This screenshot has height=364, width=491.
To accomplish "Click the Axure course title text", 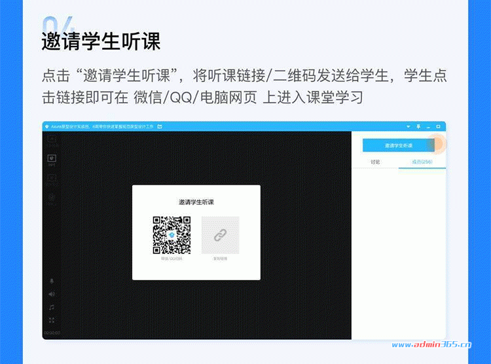I will tap(102, 126).
